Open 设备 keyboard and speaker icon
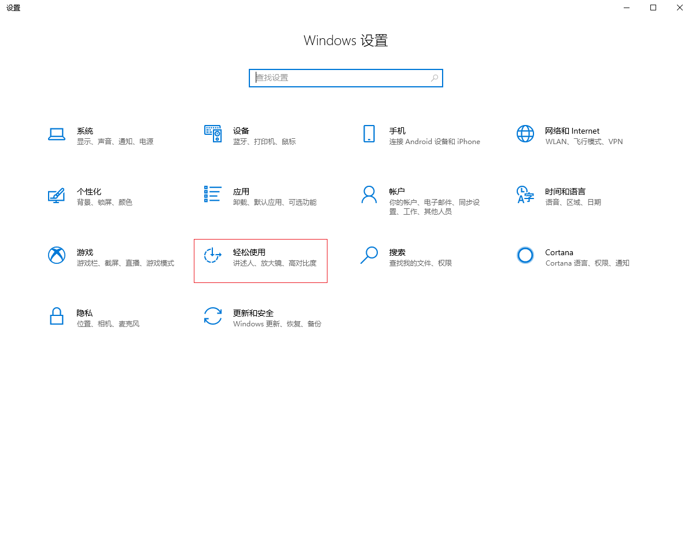 point(213,134)
